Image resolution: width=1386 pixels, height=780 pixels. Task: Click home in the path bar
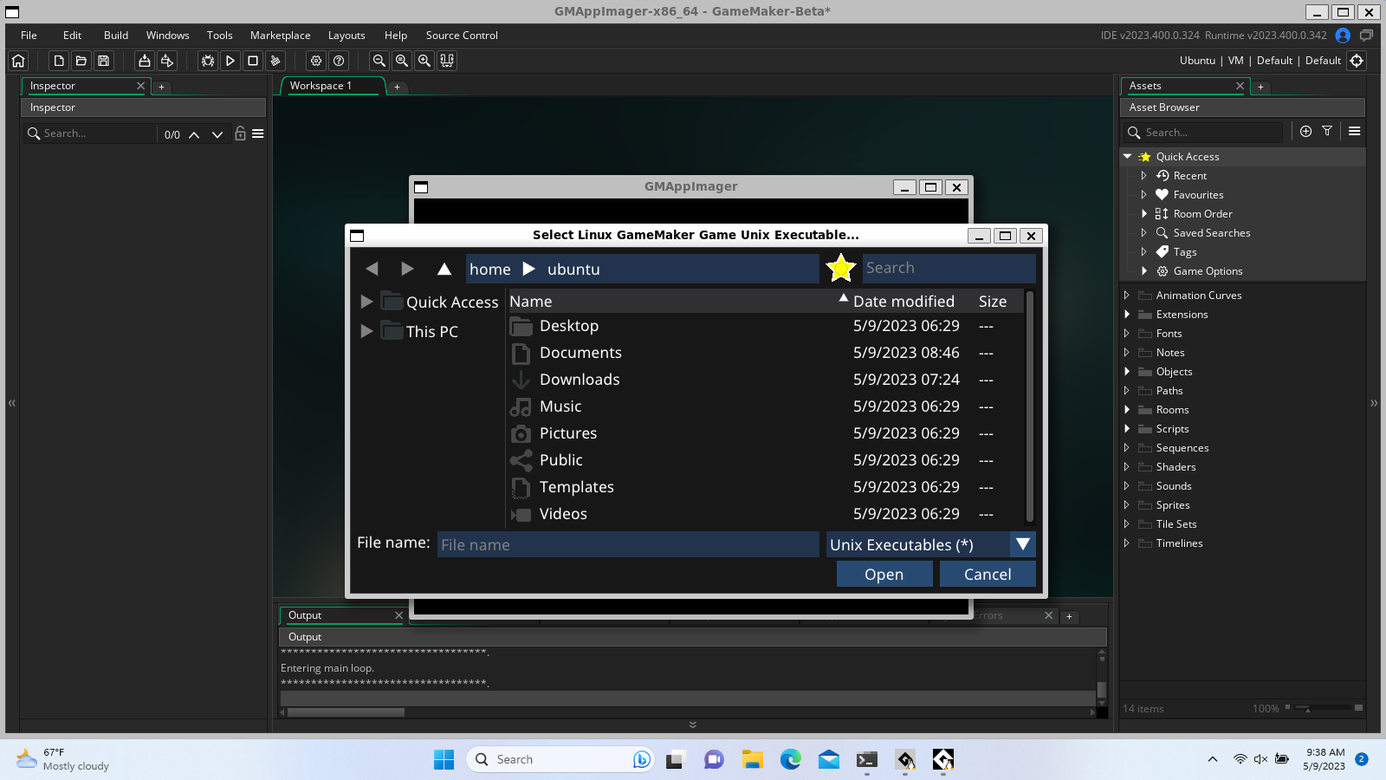490,270
